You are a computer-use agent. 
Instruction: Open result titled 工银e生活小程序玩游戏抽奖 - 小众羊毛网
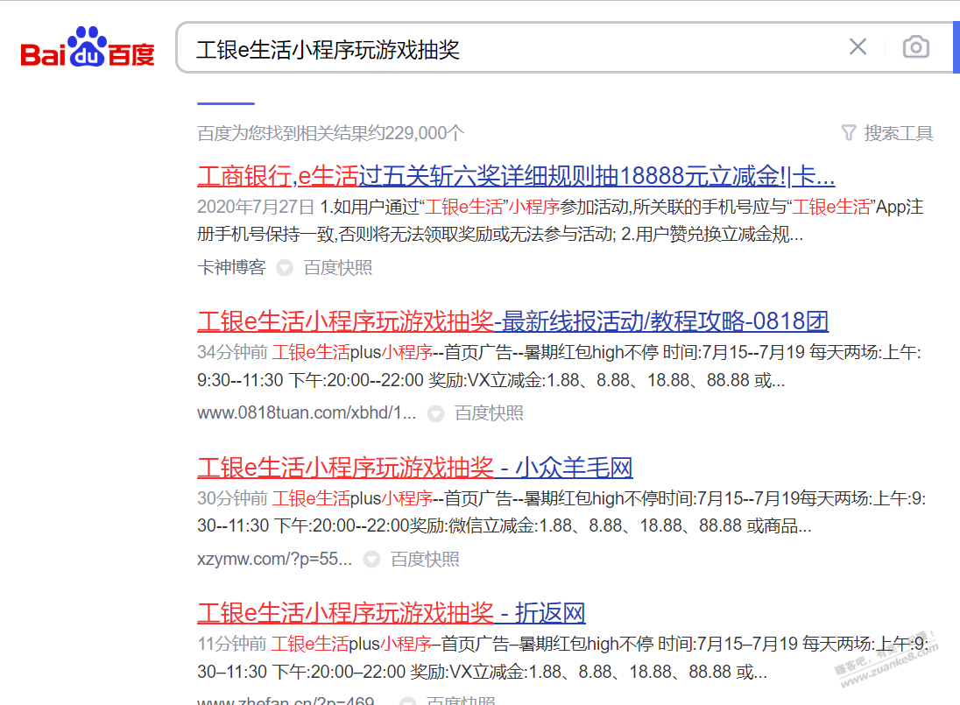[414, 468]
